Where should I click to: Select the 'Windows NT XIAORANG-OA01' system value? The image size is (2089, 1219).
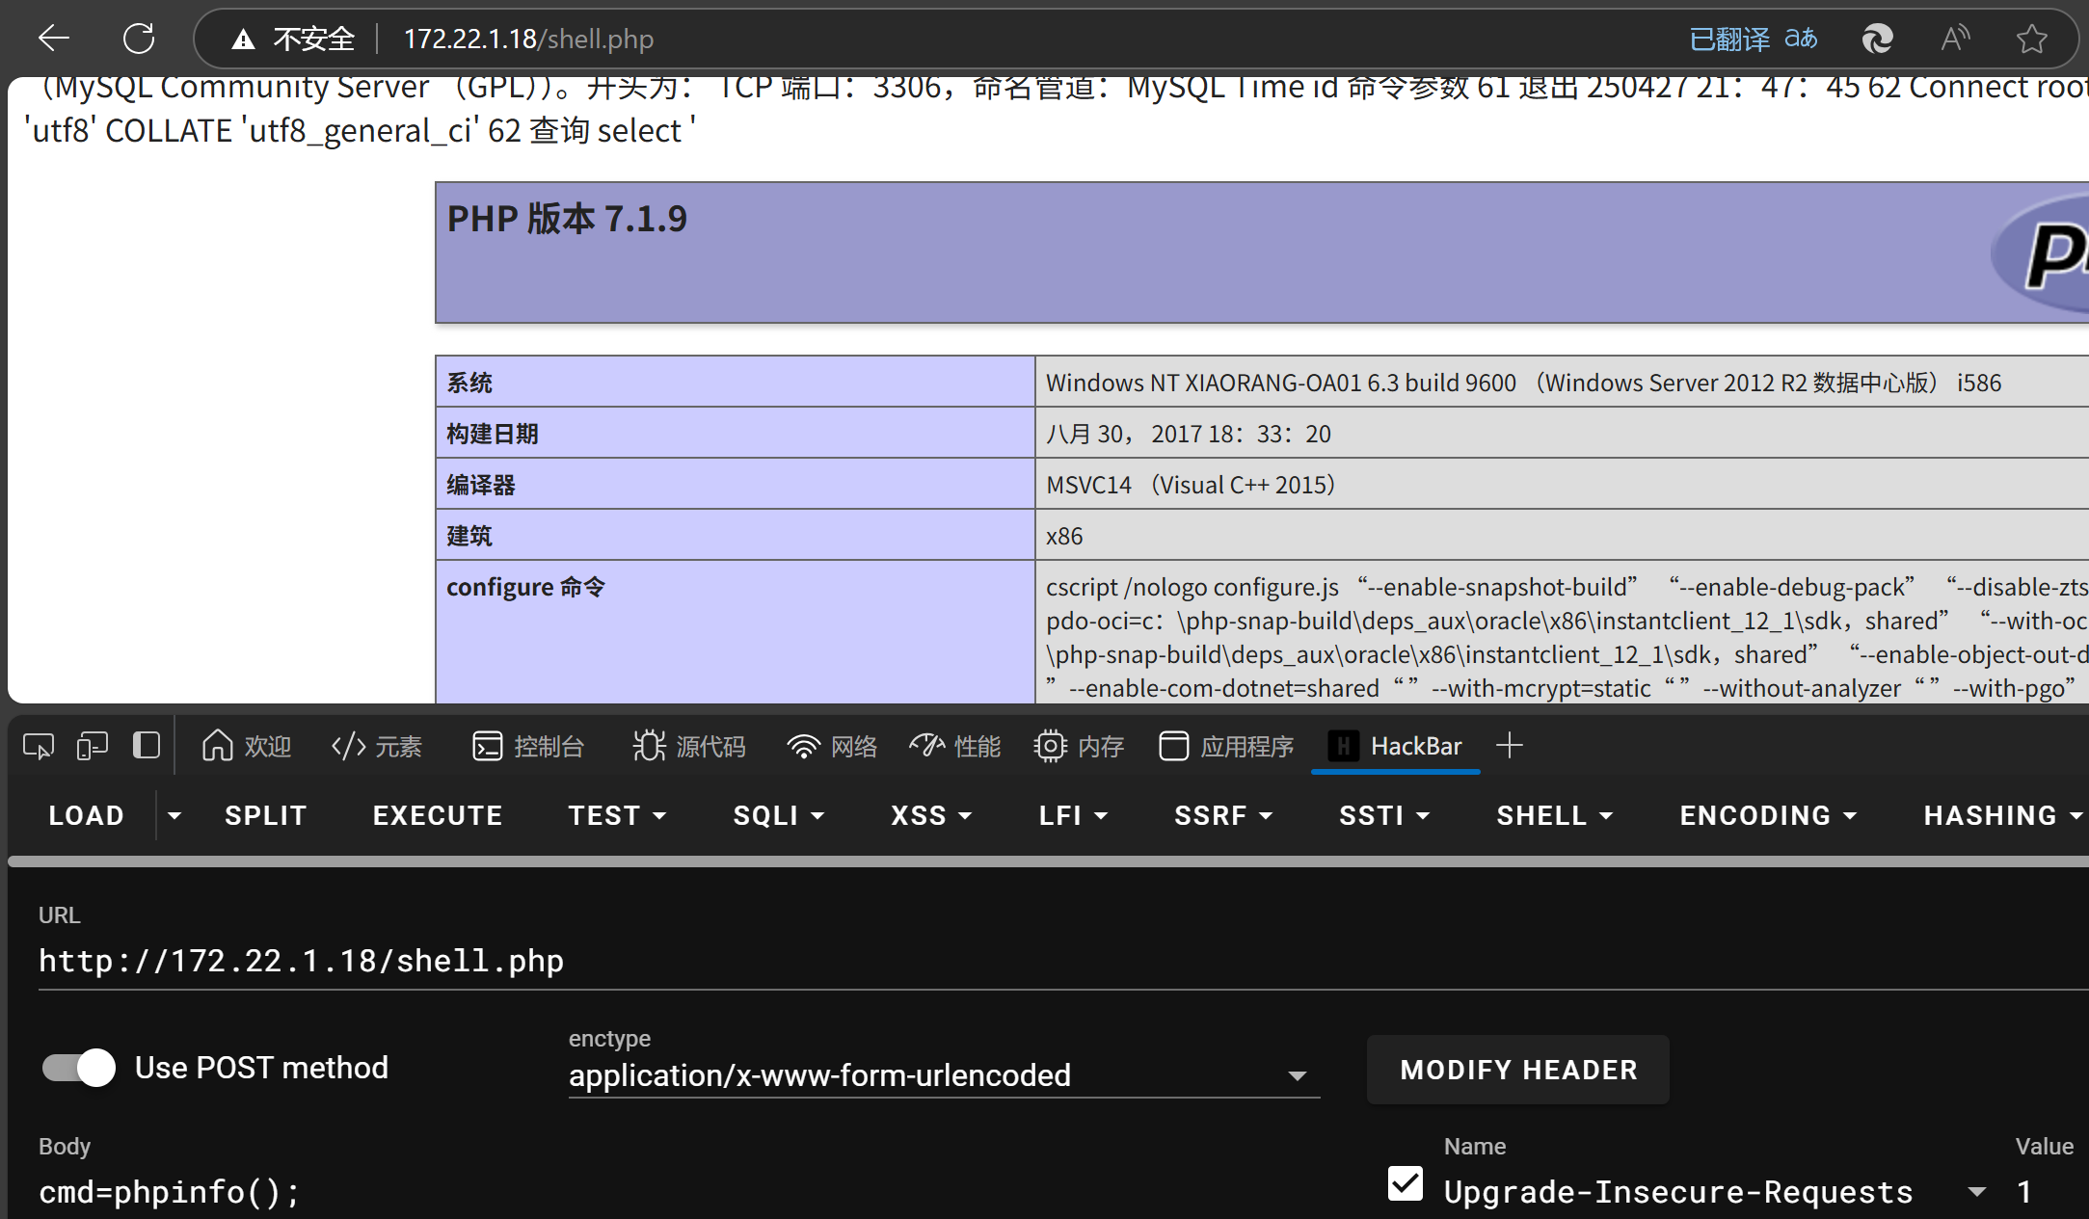coord(1523,383)
